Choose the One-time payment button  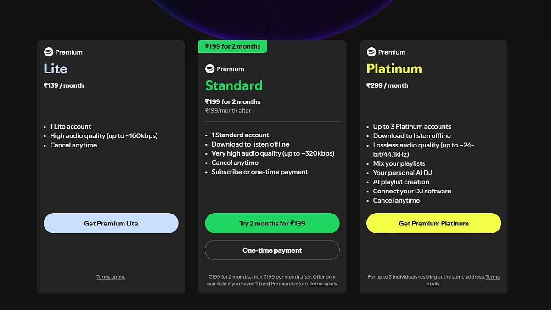[x=272, y=250]
